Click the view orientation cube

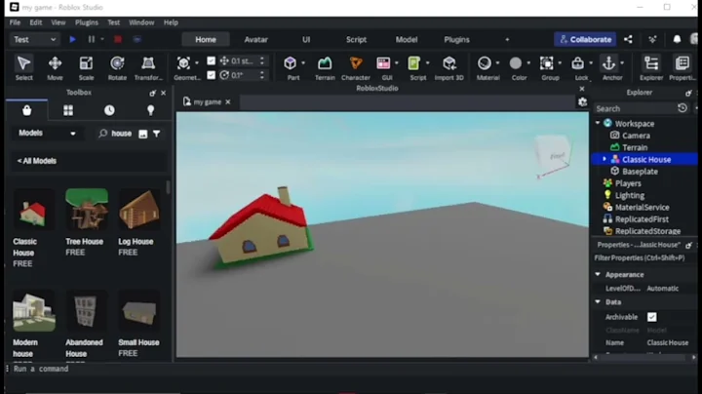554,153
